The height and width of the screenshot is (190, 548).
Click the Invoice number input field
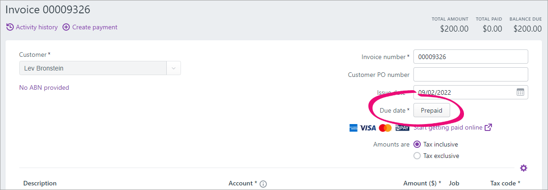[x=470, y=57]
